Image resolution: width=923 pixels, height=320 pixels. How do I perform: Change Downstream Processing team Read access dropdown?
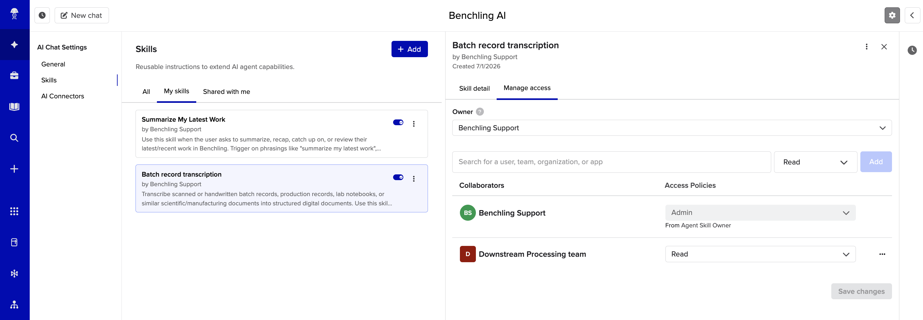pyautogui.click(x=760, y=254)
